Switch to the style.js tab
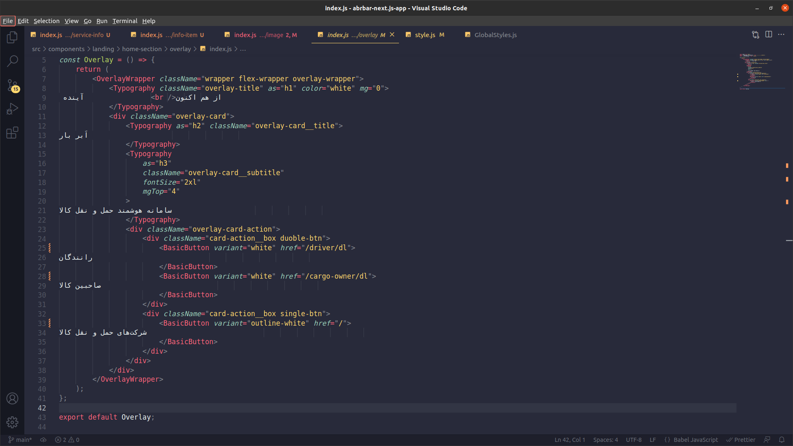793x446 pixels. (425, 35)
